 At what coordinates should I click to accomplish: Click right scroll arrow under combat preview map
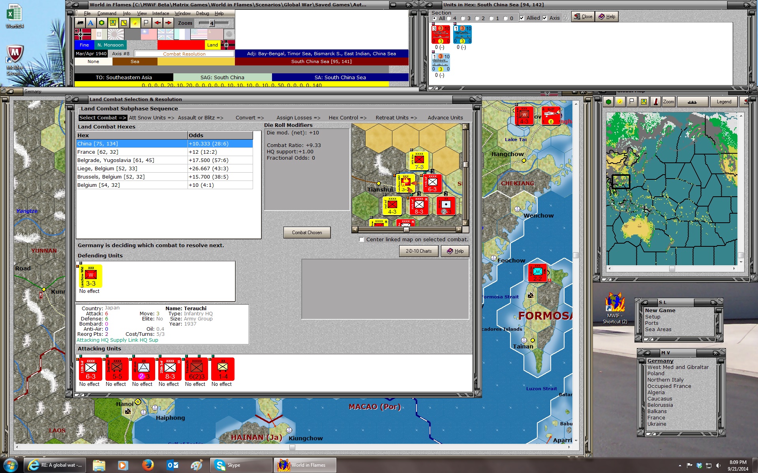click(458, 229)
